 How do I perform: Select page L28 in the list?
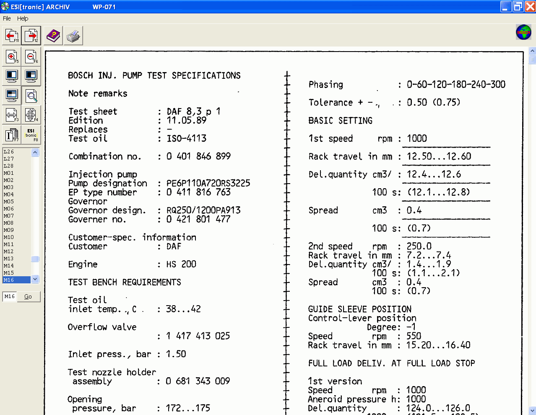17,166
